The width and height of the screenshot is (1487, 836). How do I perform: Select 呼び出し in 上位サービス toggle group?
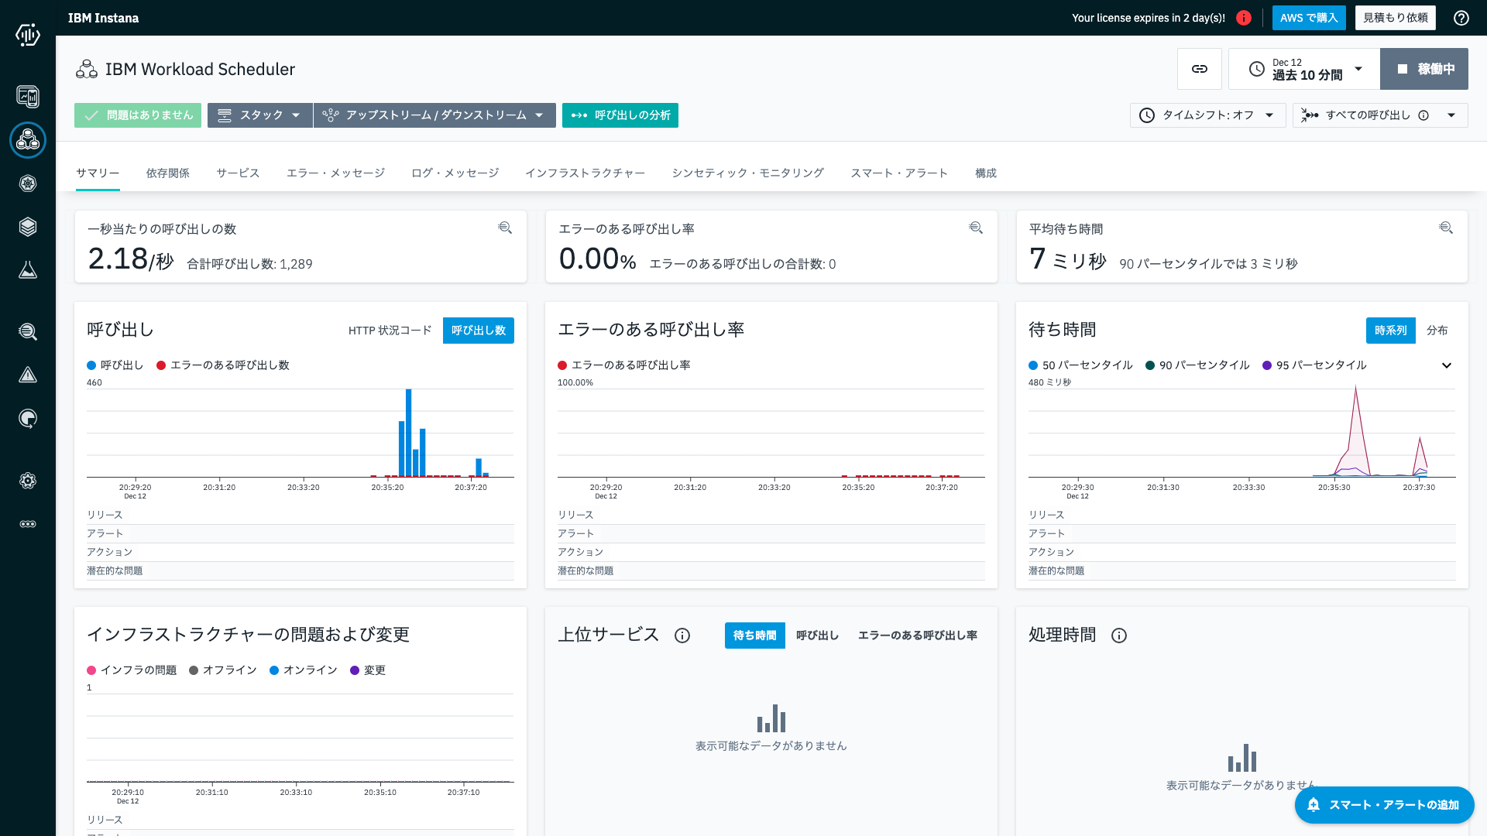tap(816, 636)
